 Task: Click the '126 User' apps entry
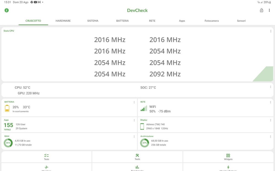(x=21, y=124)
